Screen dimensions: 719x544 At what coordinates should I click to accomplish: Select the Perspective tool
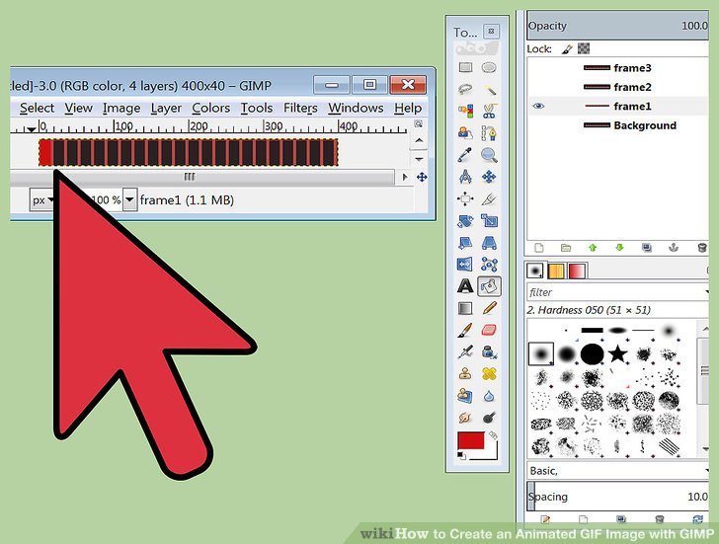click(x=489, y=243)
